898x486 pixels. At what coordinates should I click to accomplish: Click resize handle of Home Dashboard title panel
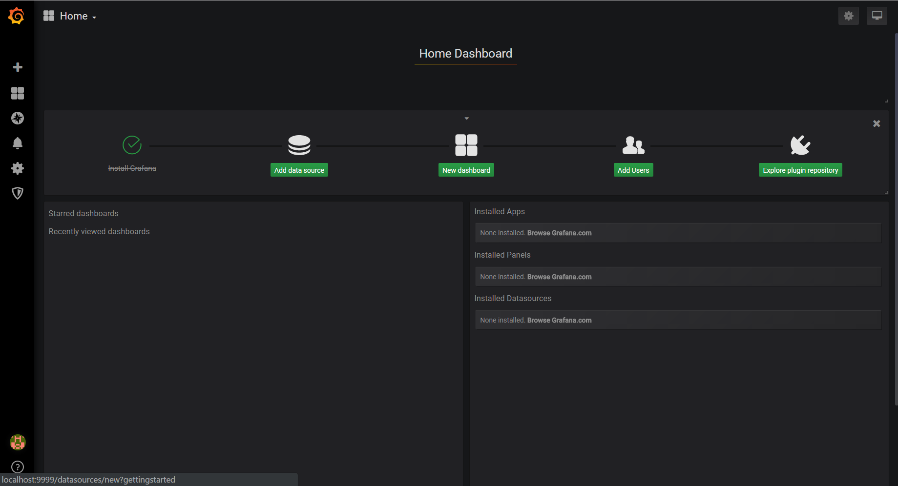coord(886,101)
